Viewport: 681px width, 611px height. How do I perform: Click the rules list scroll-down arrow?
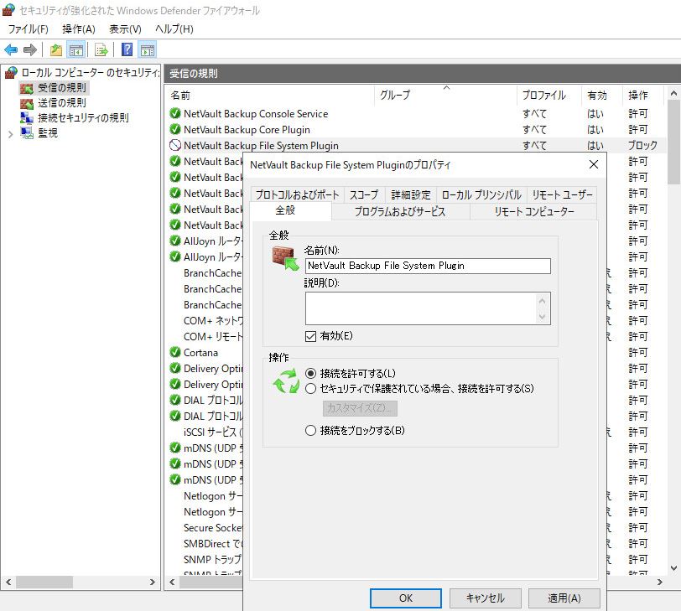pyautogui.click(x=673, y=568)
